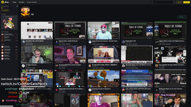191x107 pixels.
Task: Click avatar beside Restoring Zoomercon Episode 3
Action: click(90, 90)
